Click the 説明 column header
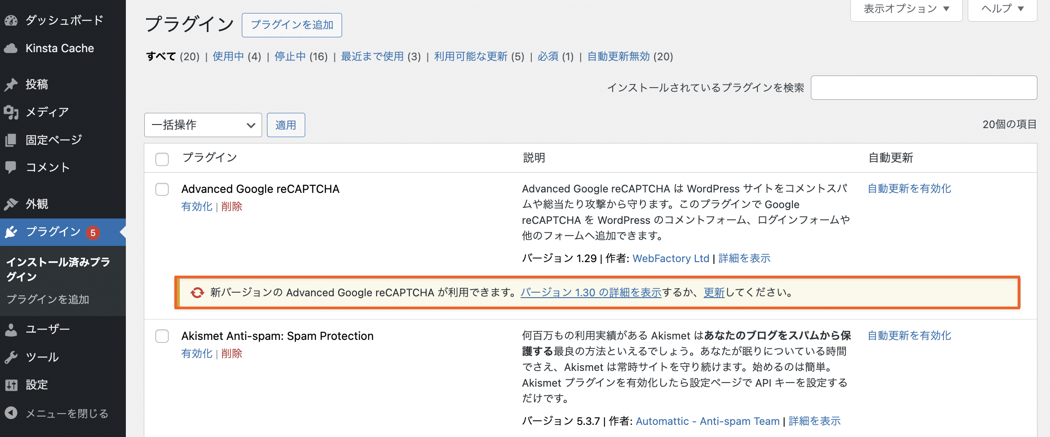The height and width of the screenshot is (437, 1050). pyautogui.click(x=534, y=158)
